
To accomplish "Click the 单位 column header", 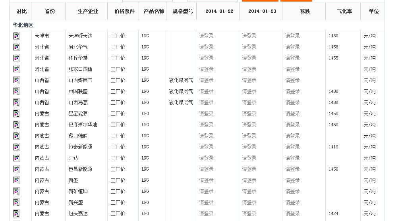I will [374, 11].
